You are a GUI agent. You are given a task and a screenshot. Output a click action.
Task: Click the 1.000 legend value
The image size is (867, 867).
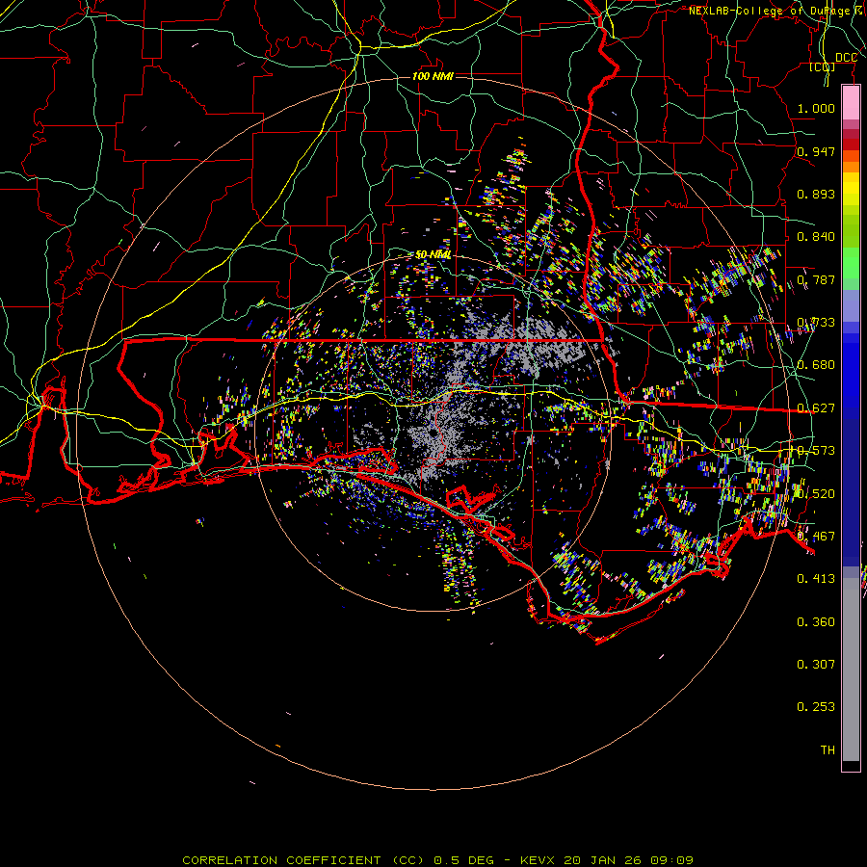pos(816,108)
